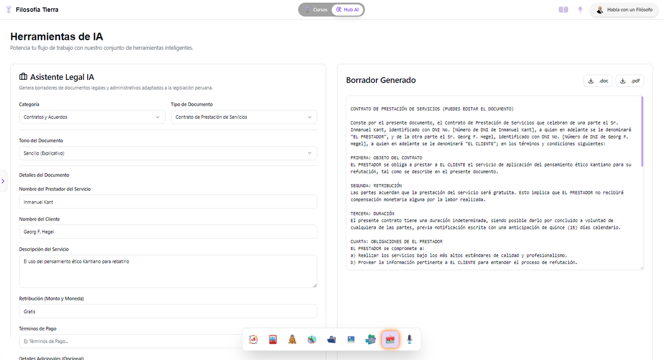The width and height of the screenshot is (664, 360).
Task: Click the Descripción del Servicio textarea
Action: 168,271
